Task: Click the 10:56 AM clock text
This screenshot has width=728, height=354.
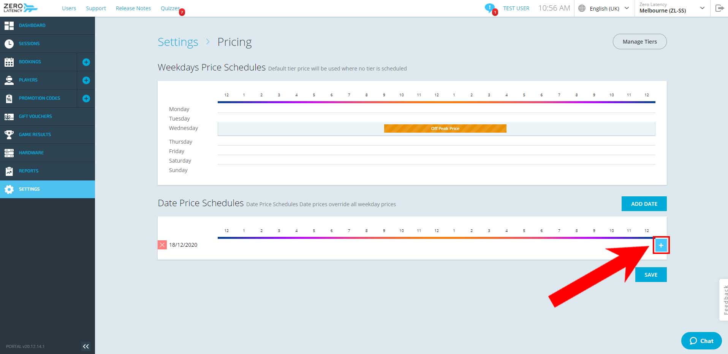Action: pyautogui.click(x=554, y=8)
